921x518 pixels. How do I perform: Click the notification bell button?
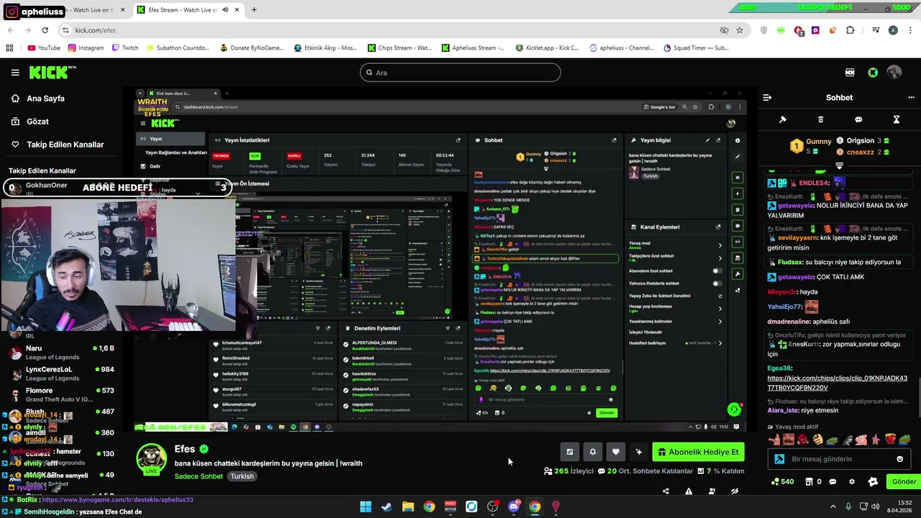[x=592, y=452]
